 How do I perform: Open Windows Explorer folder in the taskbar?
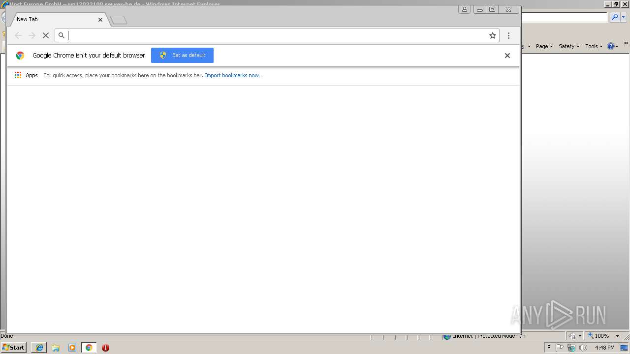[x=56, y=348]
